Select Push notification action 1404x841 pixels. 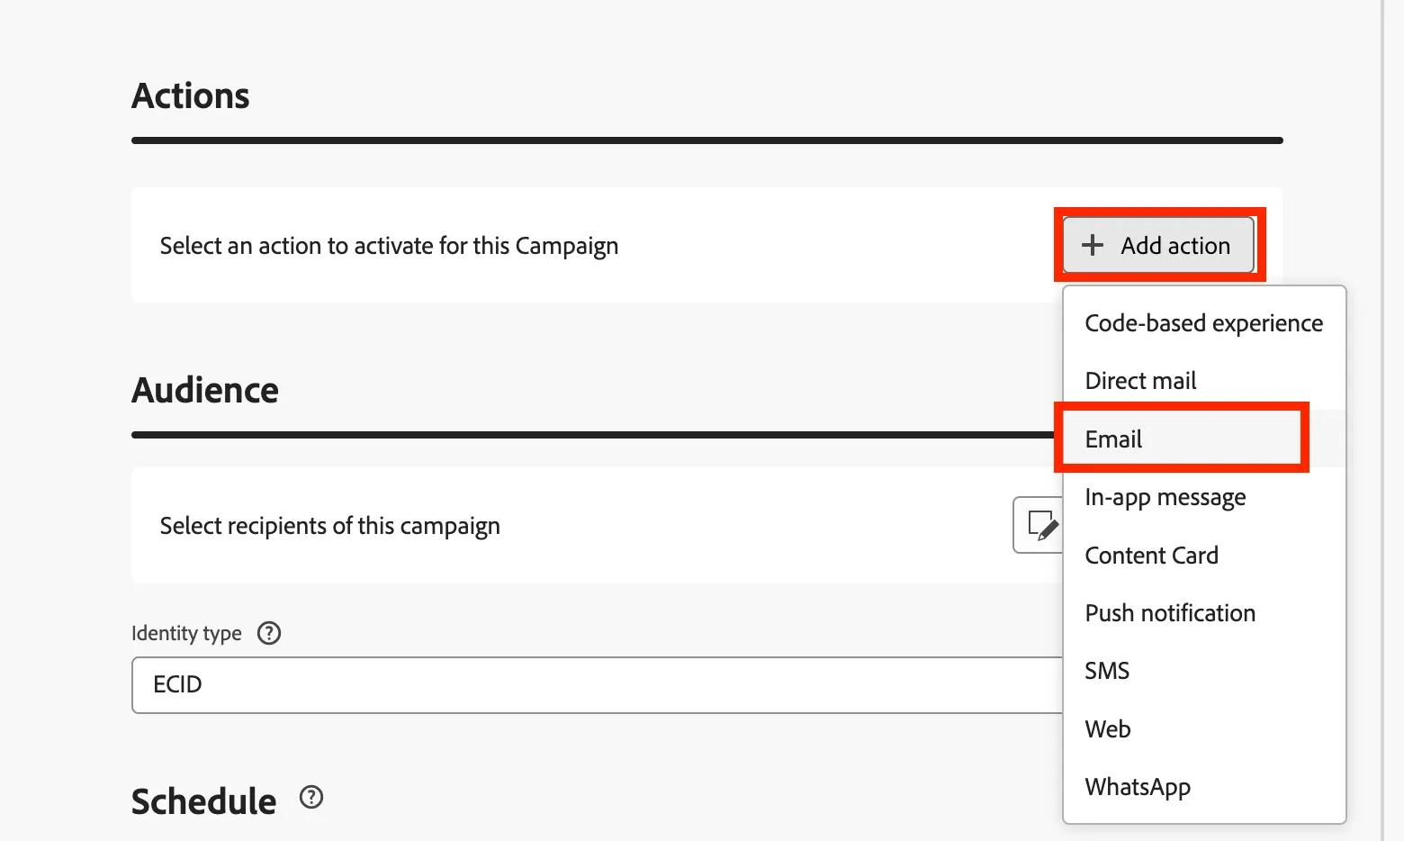(1204, 613)
